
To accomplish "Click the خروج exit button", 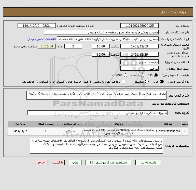I will point(41,162).
